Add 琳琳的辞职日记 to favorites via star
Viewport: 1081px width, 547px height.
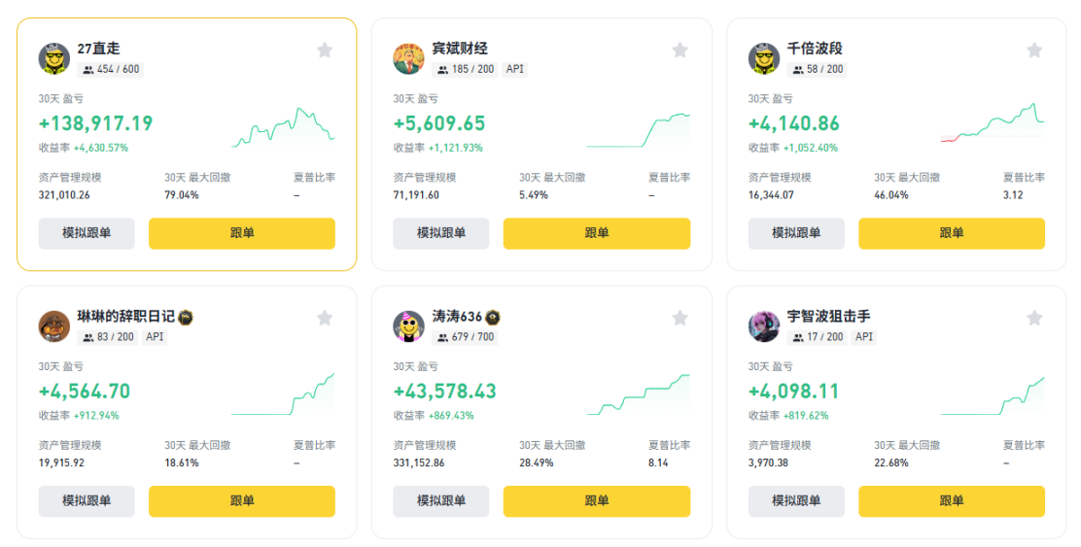[325, 318]
